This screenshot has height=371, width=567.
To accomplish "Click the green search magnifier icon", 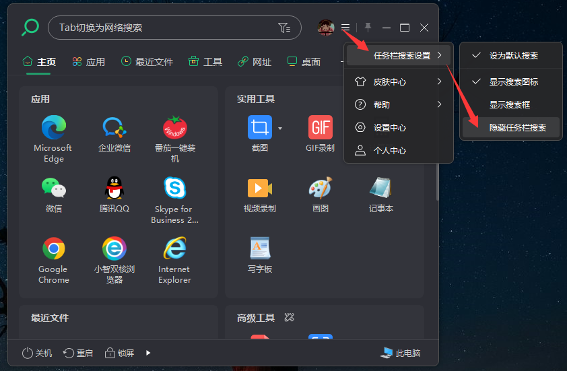I will [30, 28].
